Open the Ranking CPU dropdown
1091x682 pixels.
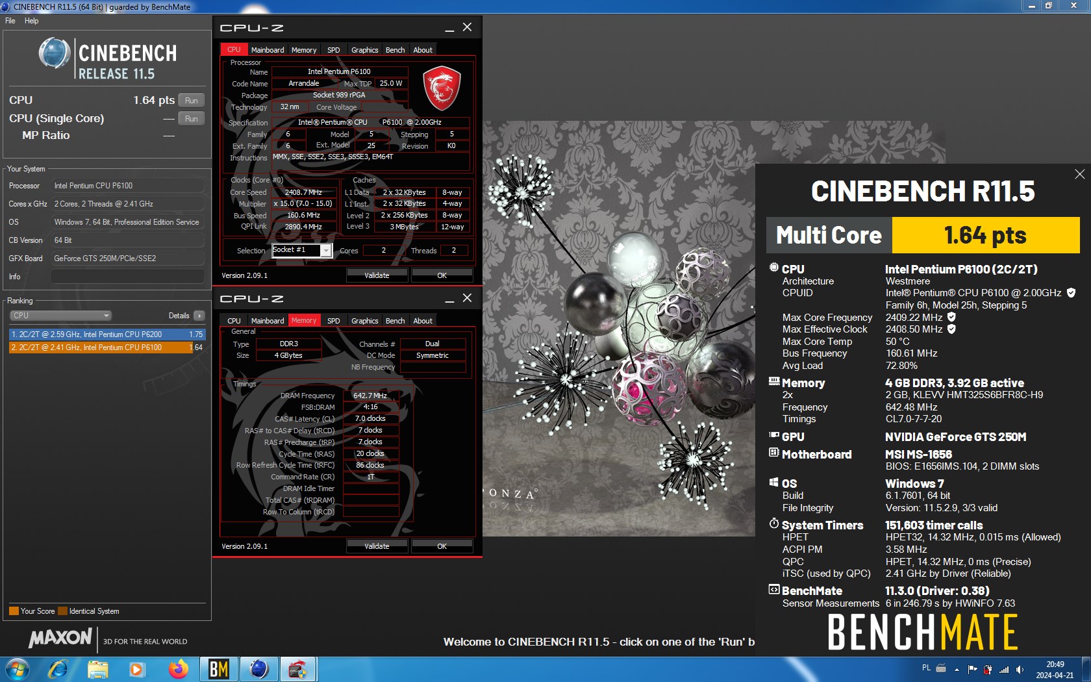coord(61,316)
